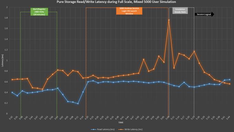Select the Read Latency data point at 5:17
The height and width of the screenshot is (132, 234).
point(184,82)
